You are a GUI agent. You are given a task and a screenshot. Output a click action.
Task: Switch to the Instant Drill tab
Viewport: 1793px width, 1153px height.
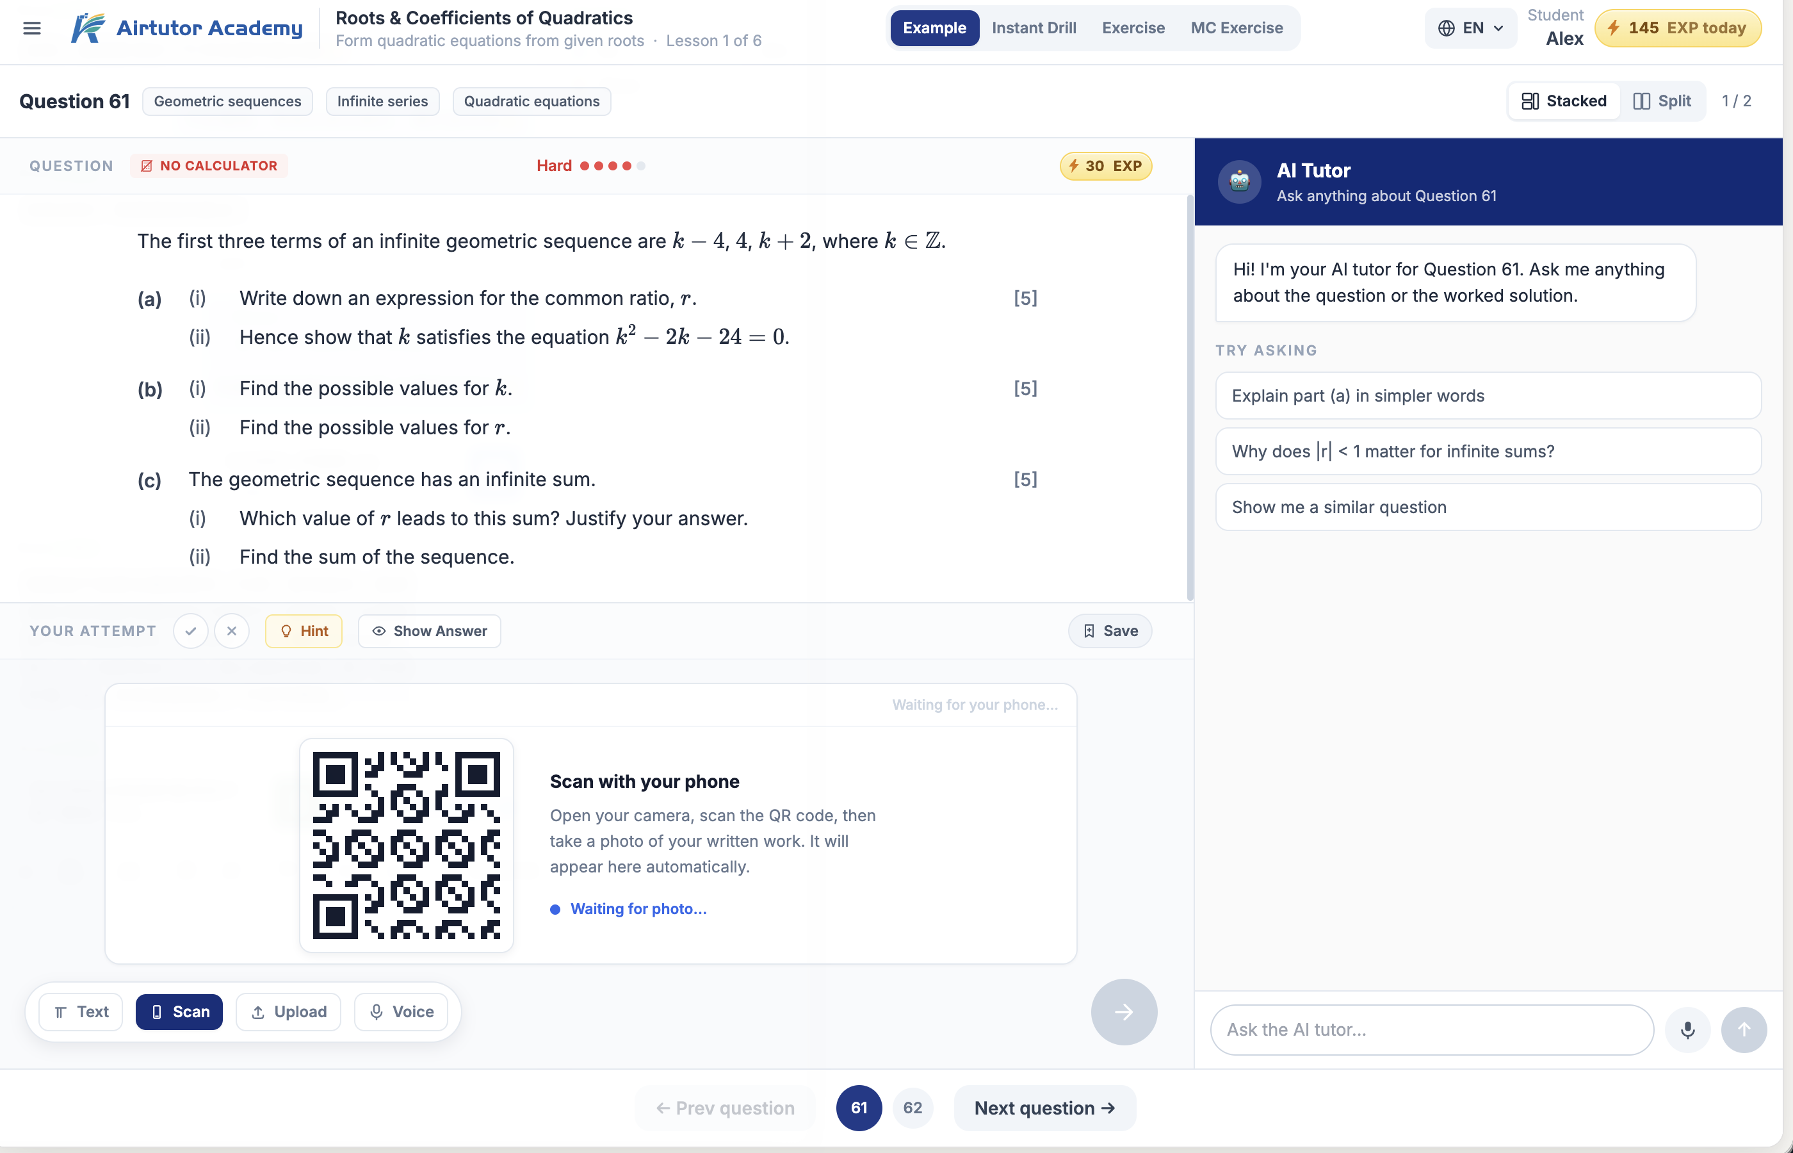1034,28
